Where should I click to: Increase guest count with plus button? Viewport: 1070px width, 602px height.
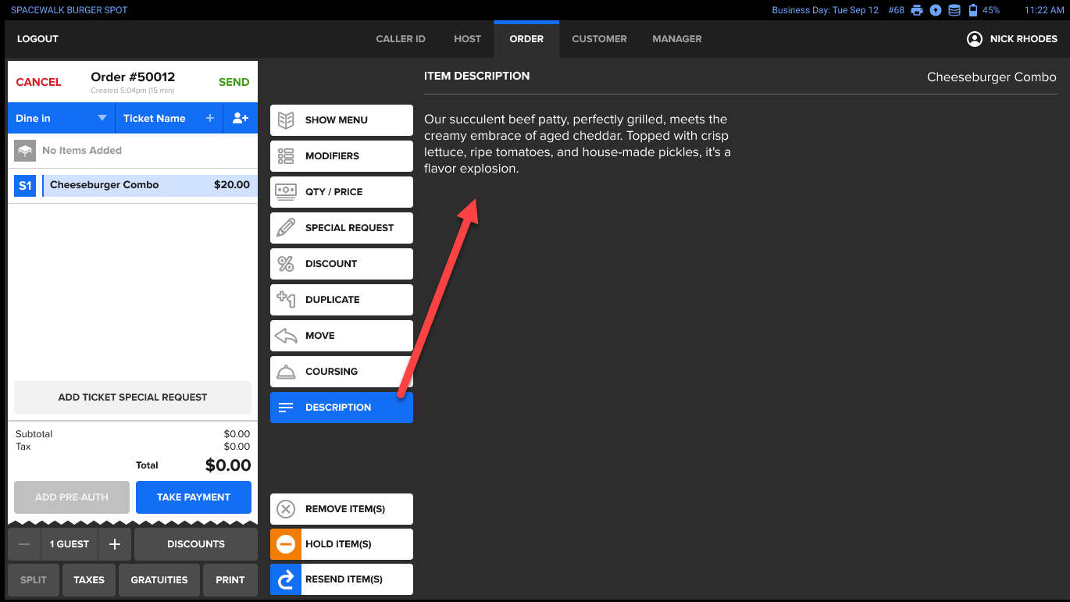[115, 544]
